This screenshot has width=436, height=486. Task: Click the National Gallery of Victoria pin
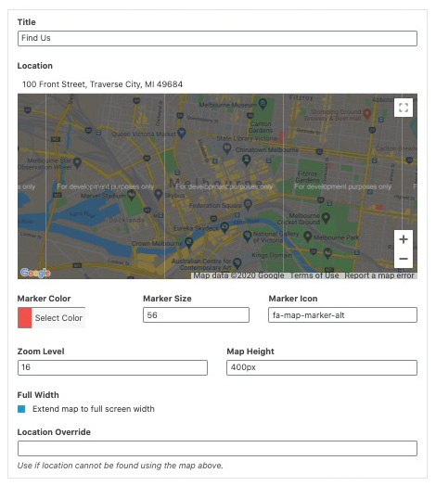[247, 237]
